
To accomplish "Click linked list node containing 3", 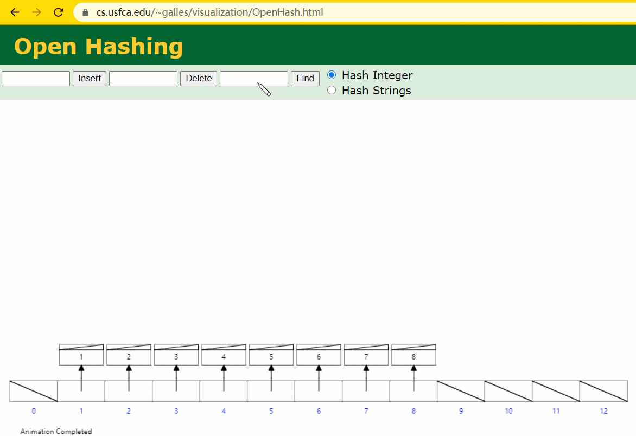I will pyautogui.click(x=176, y=355).
